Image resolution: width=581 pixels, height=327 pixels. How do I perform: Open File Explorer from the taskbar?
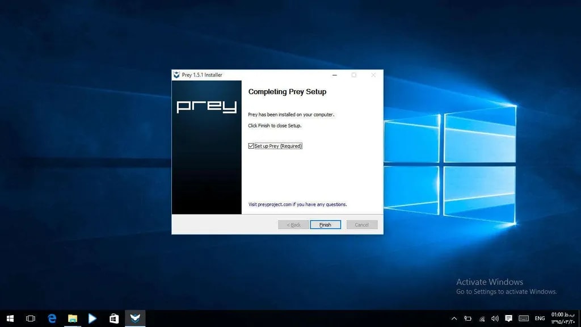click(x=72, y=318)
